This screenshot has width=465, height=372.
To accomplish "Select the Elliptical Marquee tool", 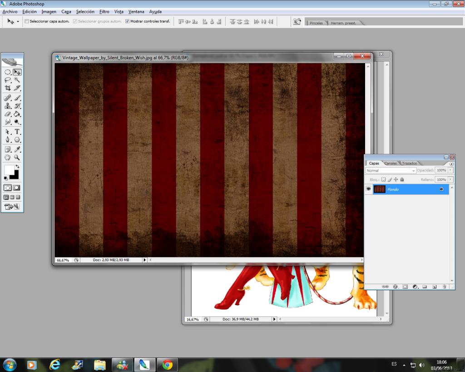I will 8,72.
